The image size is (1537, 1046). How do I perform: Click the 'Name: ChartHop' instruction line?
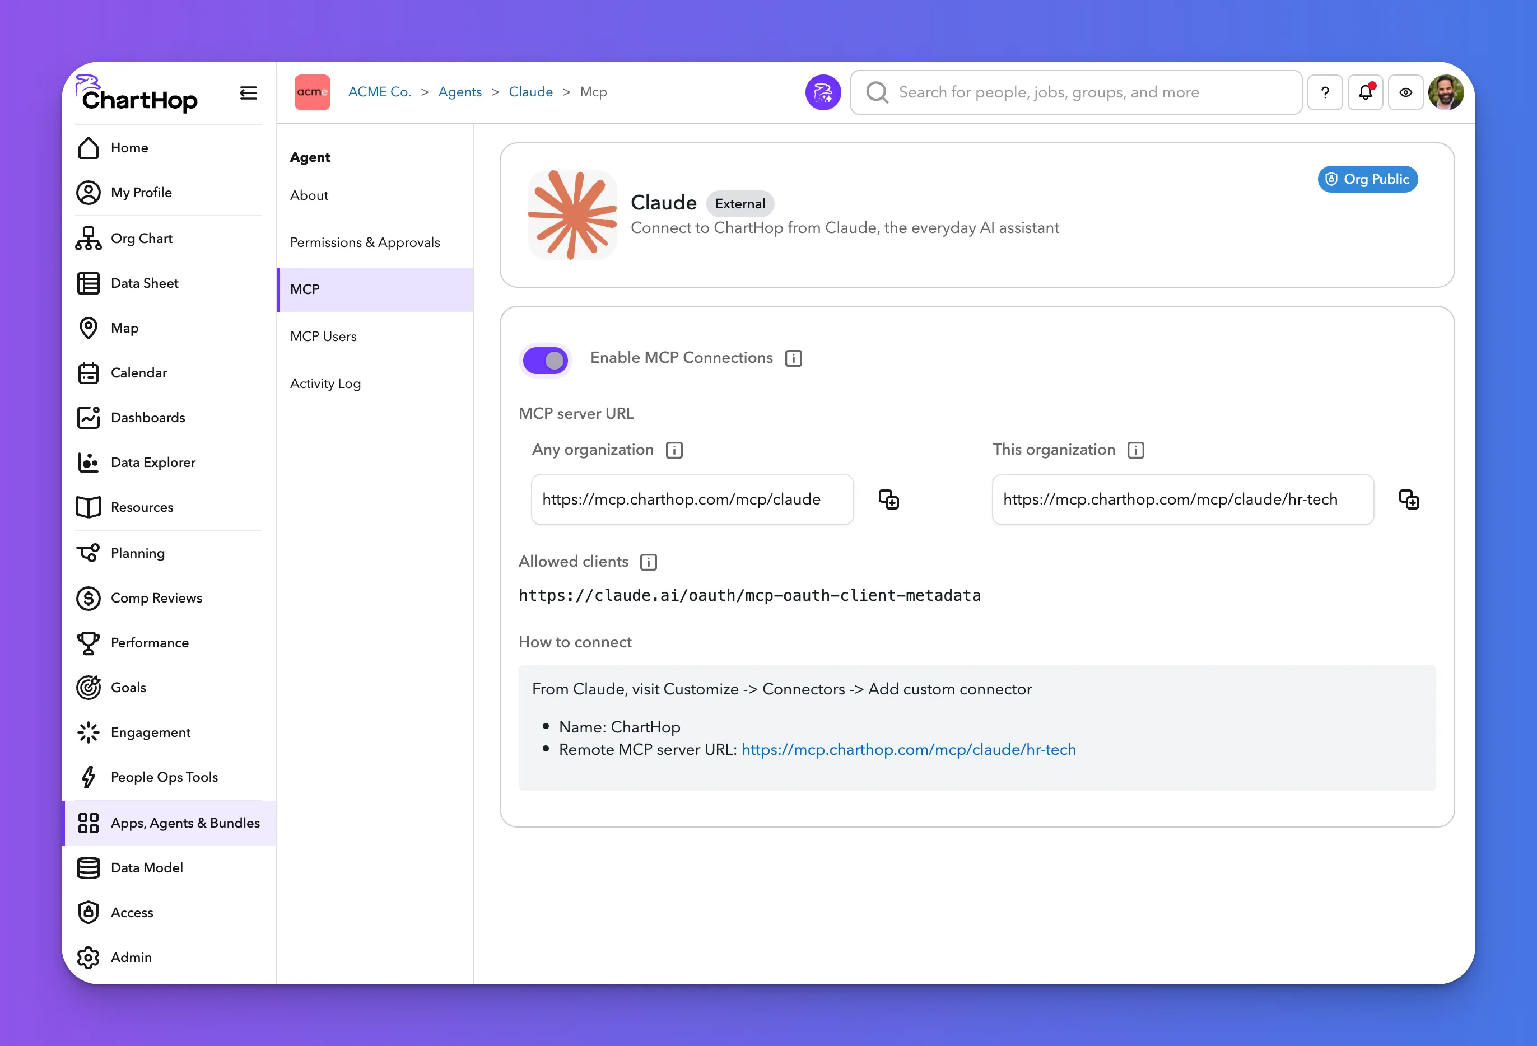(619, 727)
